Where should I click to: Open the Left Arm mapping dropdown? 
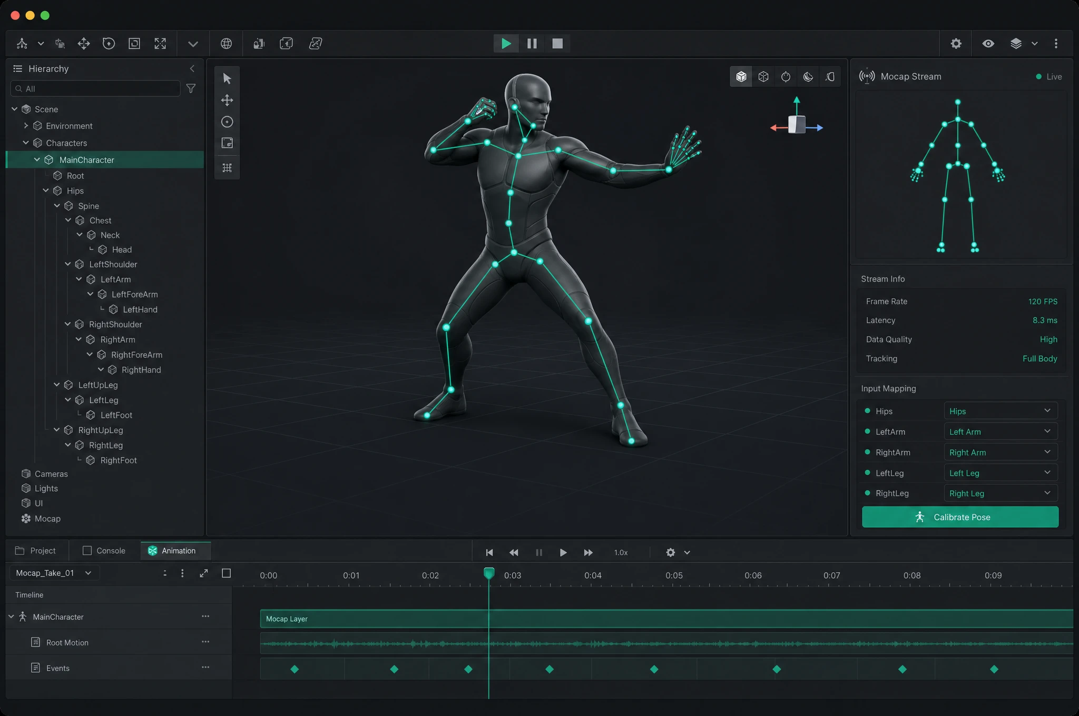click(1000, 431)
